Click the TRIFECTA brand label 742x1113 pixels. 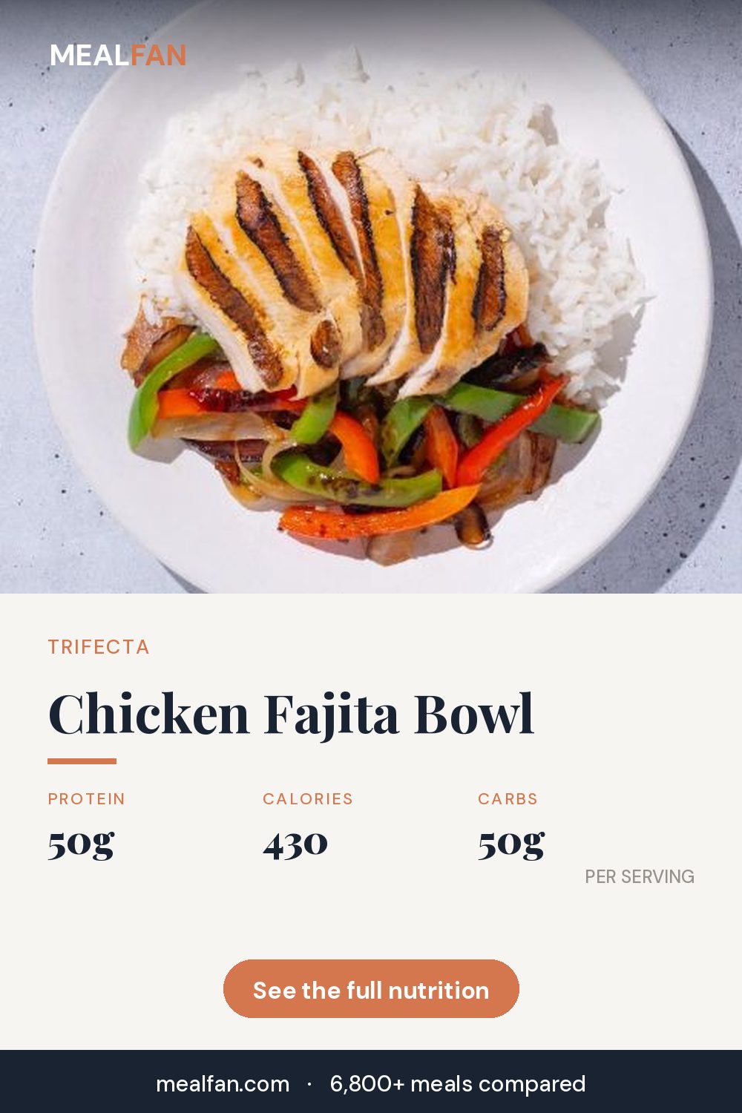99,647
